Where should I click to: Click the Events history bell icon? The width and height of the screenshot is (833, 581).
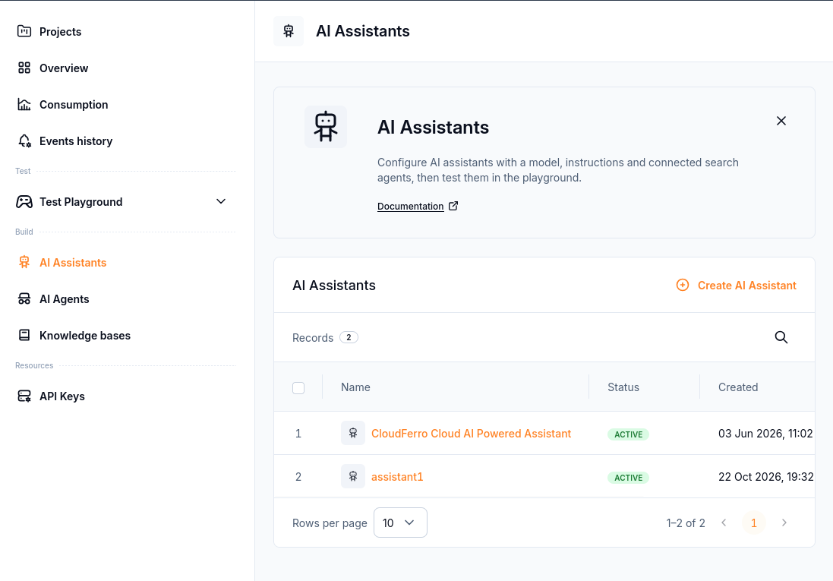pos(24,141)
